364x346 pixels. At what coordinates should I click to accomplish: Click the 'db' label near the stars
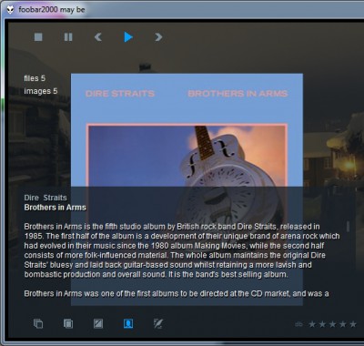[x=298, y=324]
